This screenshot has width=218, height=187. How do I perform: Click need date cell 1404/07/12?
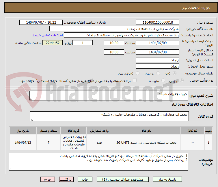[23, 143]
